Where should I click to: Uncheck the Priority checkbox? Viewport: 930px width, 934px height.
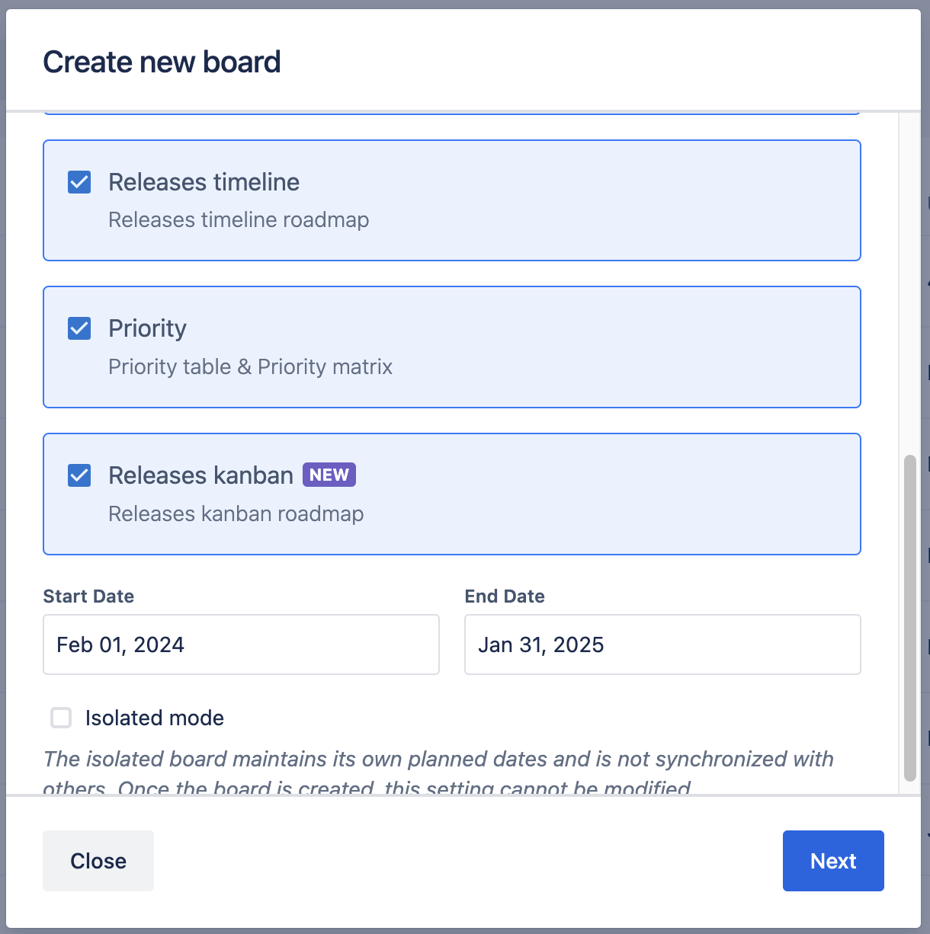pos(79,328)
